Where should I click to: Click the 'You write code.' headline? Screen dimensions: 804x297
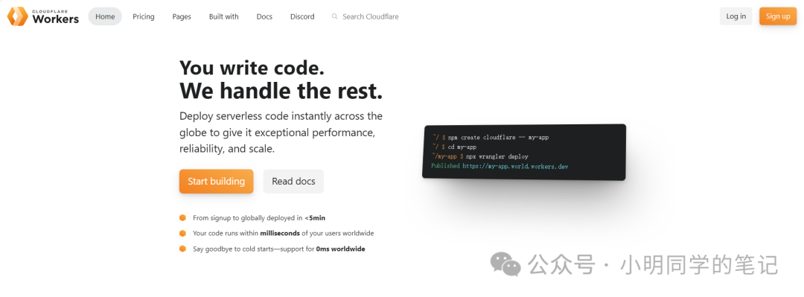[x=252, y=68]
